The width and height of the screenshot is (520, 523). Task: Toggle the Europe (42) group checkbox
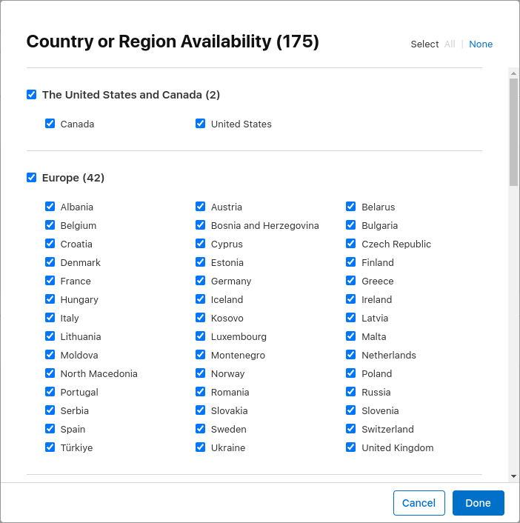[31, 178]
